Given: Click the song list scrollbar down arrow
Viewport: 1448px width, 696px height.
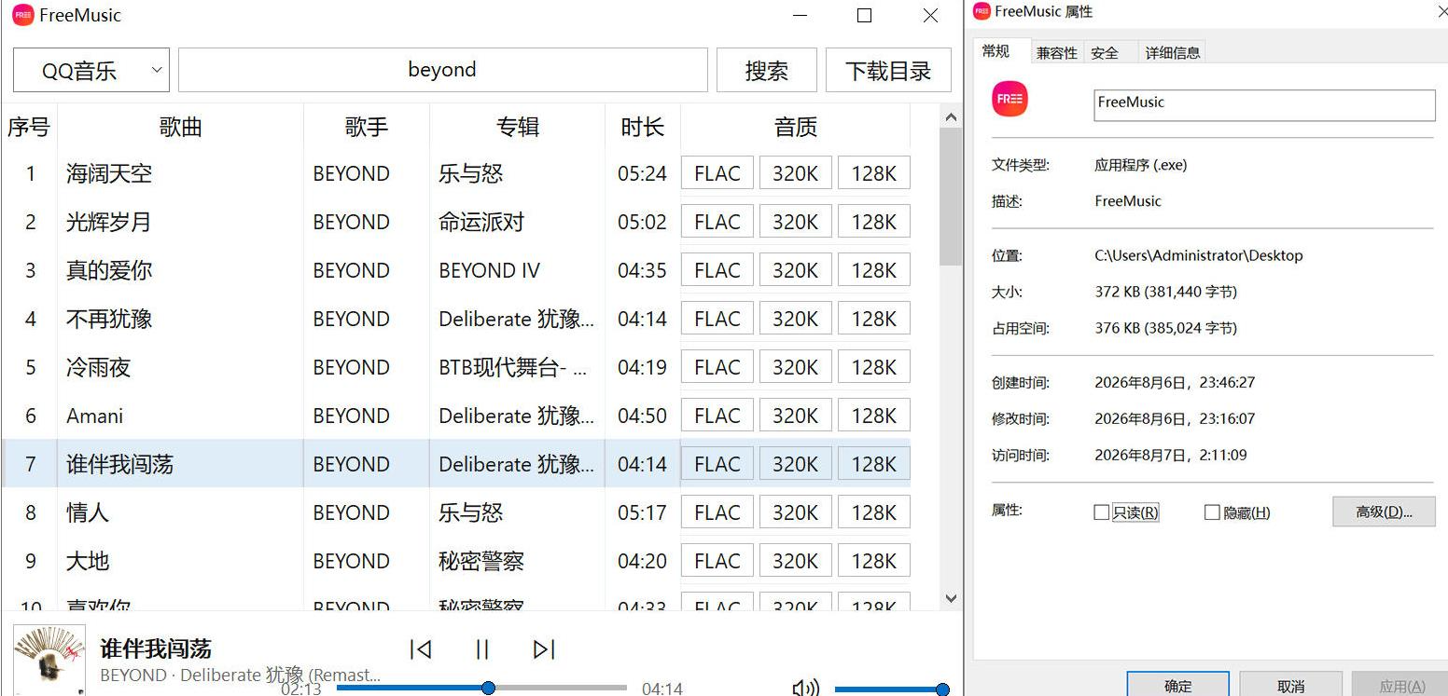Looking at the screenshot, I should 951,598.
